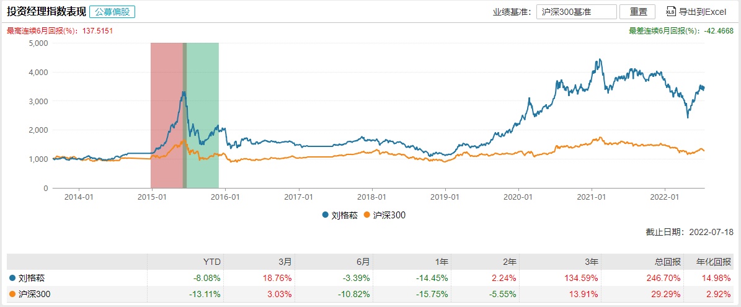
Task: Click the 2020-01 x-axis date label
Action: [518, 197]
